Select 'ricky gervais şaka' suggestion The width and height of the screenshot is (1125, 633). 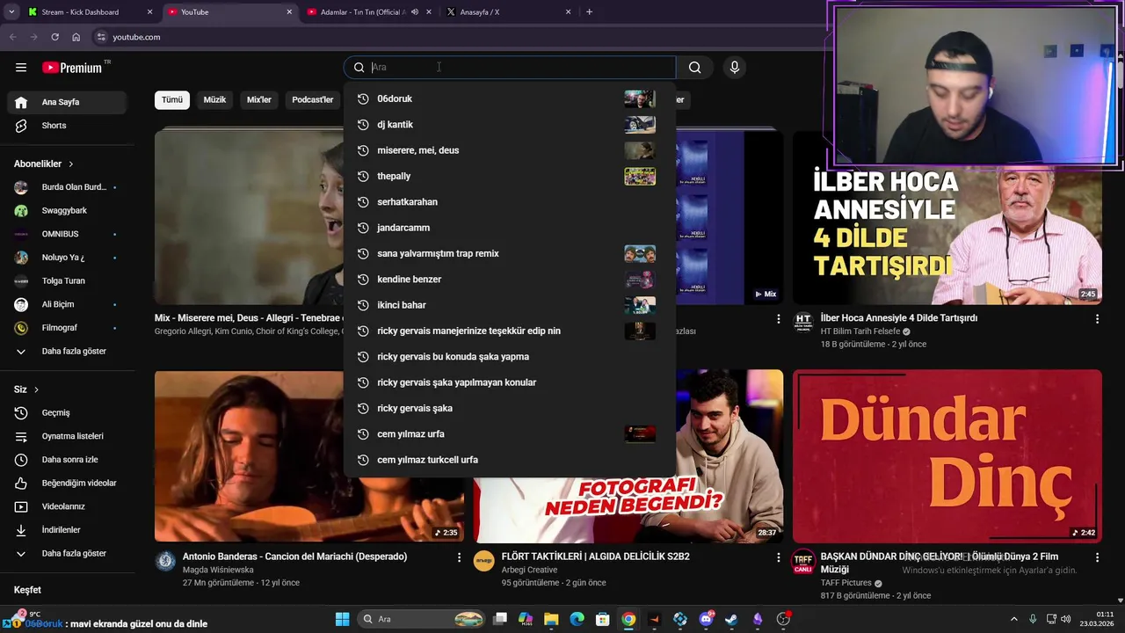pyautogui.click(x=510, y=408)
